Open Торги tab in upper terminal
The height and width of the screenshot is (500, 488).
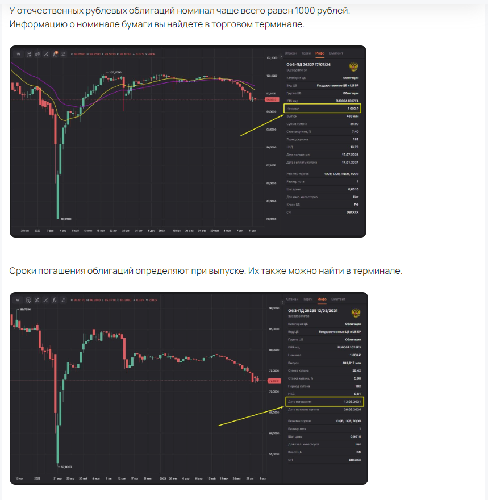pos(307,52)
